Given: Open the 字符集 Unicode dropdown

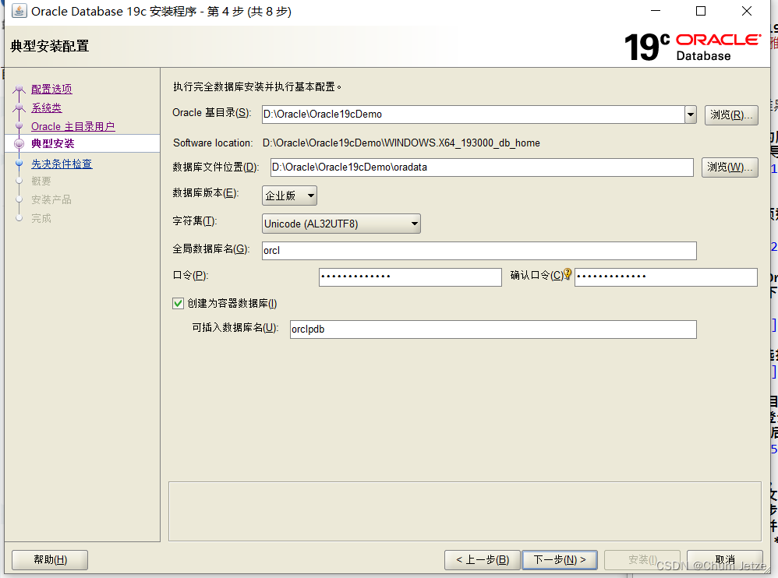Looking at the screenshot, I should [414, 224].
